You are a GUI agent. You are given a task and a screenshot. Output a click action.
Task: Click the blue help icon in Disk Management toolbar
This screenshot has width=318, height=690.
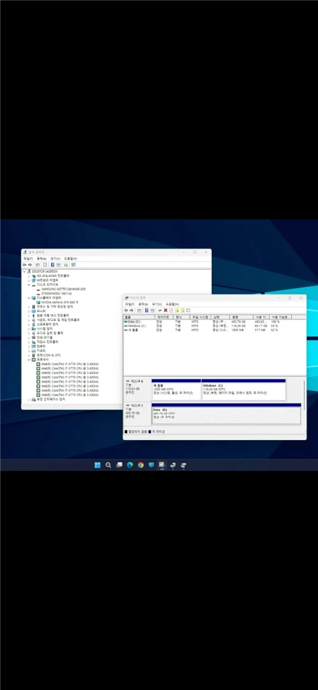[147, 310]
